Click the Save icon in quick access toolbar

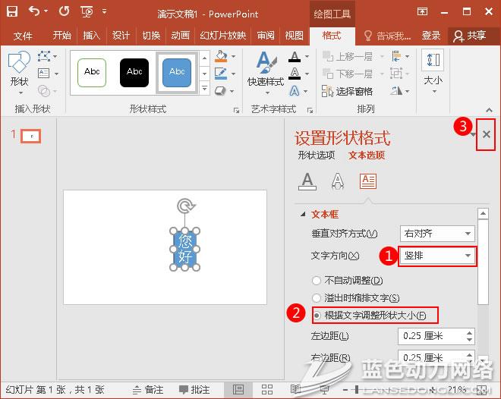coord(14,11)
